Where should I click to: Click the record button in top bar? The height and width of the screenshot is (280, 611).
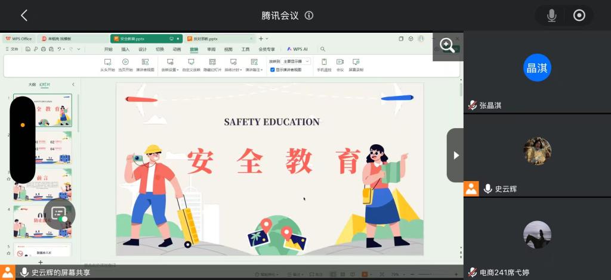point(579,15)
